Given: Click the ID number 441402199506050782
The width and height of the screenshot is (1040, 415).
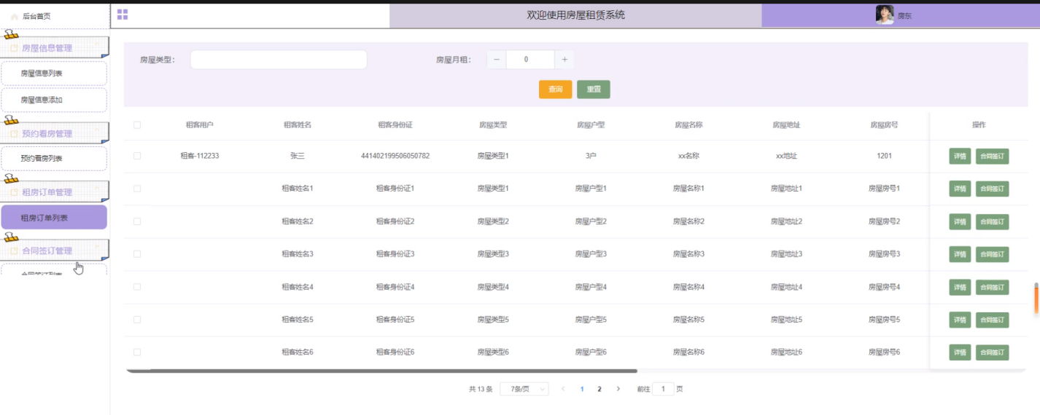Looking at the screenshot, I should pyautogui.click(x=395, y=156).
